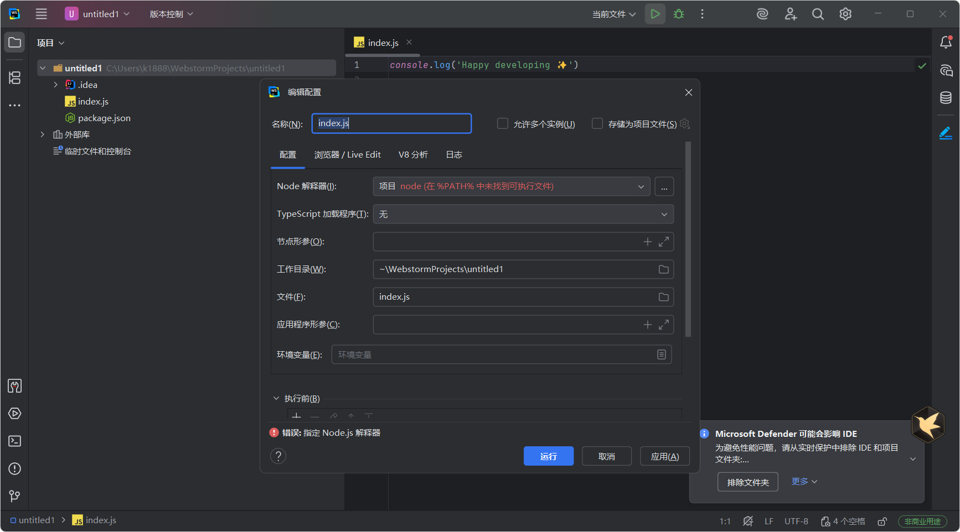Switch to the Configuration tab
The image size is (960, 532).
(x=288, y=155)
